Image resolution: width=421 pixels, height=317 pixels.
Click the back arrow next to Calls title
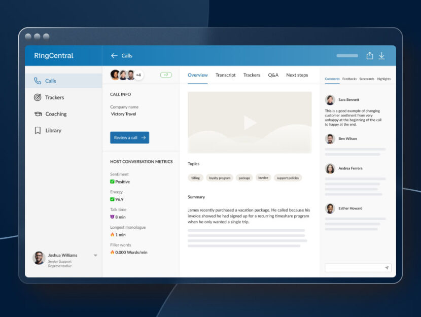tap(114, 56)
